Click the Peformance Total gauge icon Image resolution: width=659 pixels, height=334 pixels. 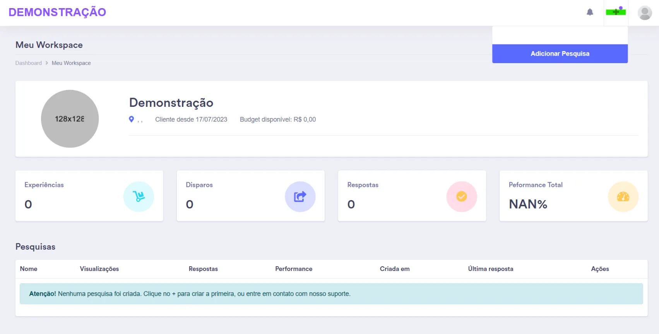coord(623,197)
